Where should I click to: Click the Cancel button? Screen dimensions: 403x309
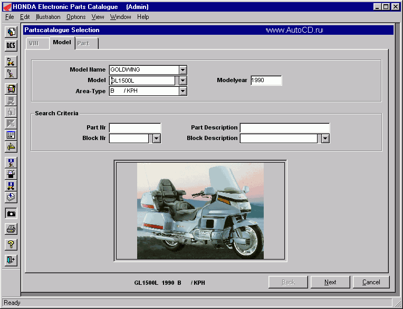[371, 282]
